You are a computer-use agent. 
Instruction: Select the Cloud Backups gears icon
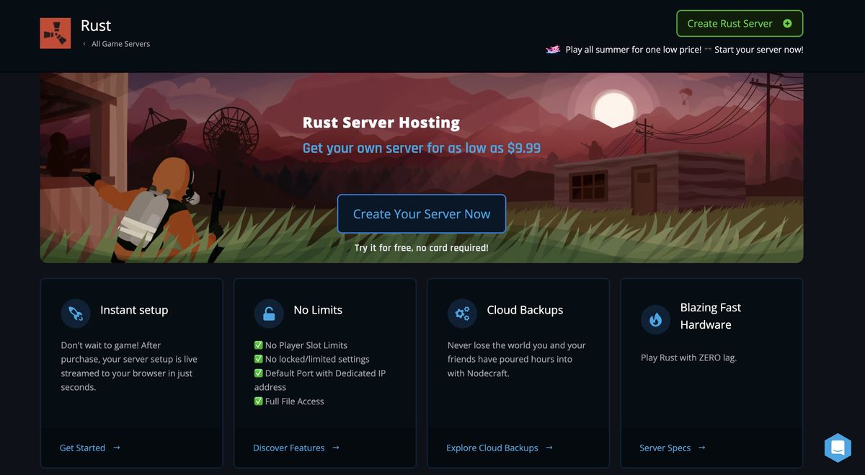coord(462,313)
